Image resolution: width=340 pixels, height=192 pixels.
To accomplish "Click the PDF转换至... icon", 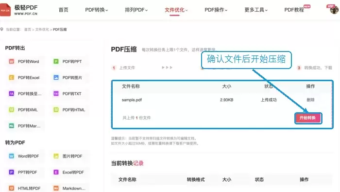I will 12,93.
